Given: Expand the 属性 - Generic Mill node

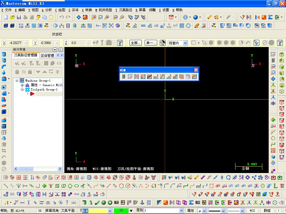Looking at the screenshot, I should click(x=22, y=85).
